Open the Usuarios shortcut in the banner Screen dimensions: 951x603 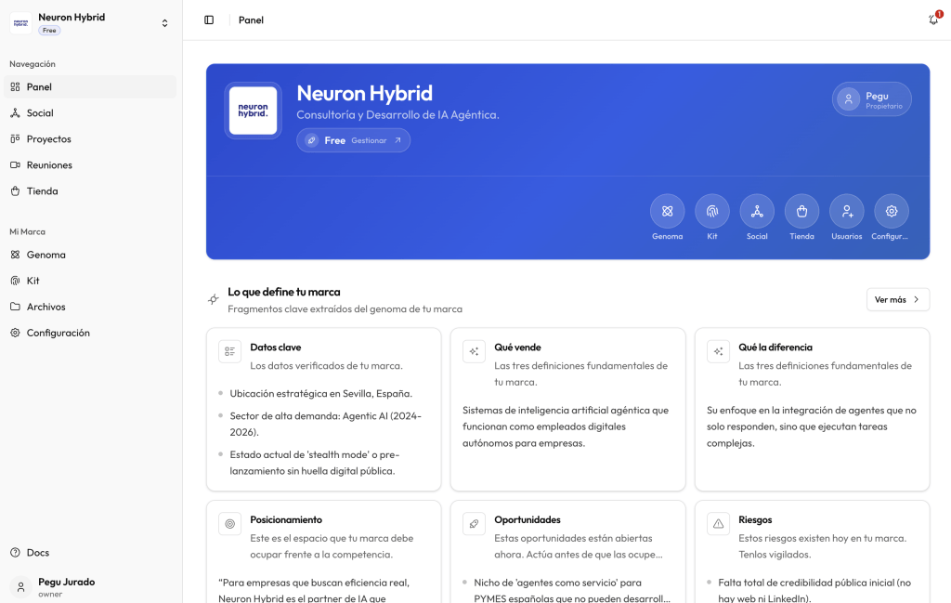(x=847, y=211)
